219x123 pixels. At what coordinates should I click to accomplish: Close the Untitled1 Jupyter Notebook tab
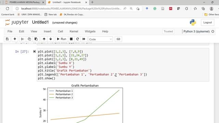coord(86,2)
